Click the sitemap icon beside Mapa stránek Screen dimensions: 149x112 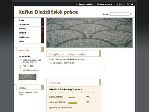point(98,4)
